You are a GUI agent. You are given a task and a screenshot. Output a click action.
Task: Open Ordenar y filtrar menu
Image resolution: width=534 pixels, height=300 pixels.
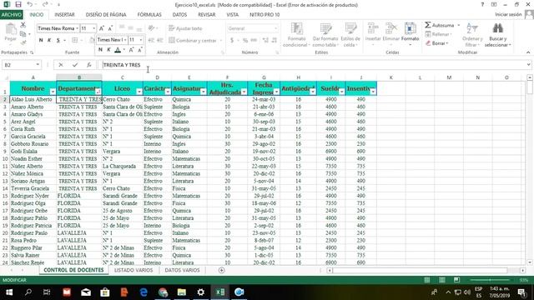472,35
